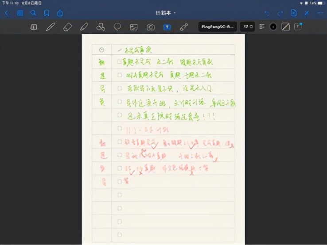
Task: Select the Shapes tool
Action: (101, 27)
